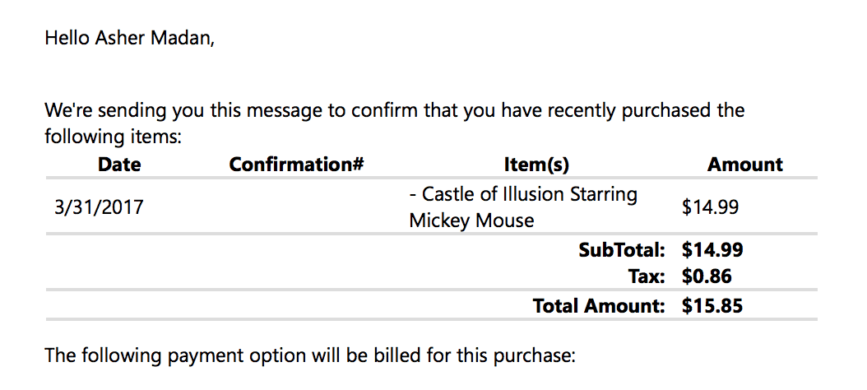Click the $0.86 tax value
The height and width of the screenshot is (390, 867).
(x=707, y=276)
